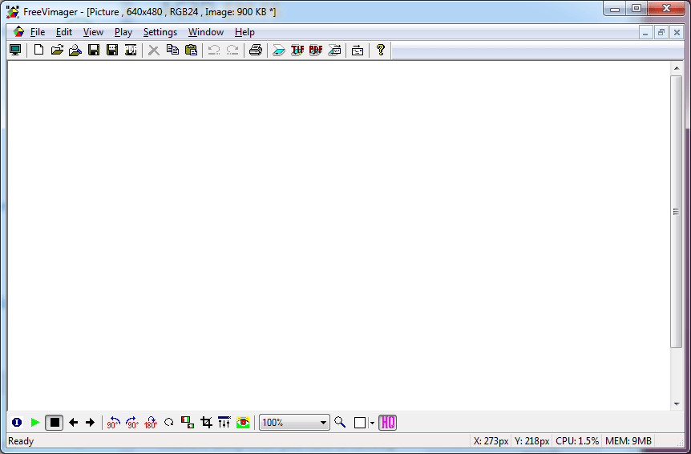691x454 pixels.
Task: Click the vertical scrollbar up arrow
Action: [x=677, y=68]
